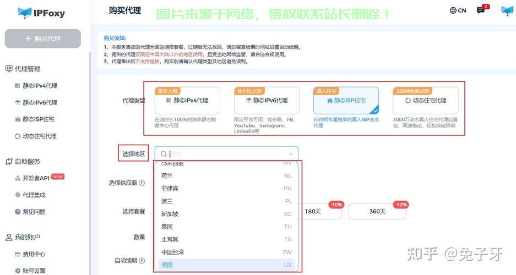Viewport: 516px width, 275px height.
Task: Open 开发者API with NEW badge
Action: (36, 178)
